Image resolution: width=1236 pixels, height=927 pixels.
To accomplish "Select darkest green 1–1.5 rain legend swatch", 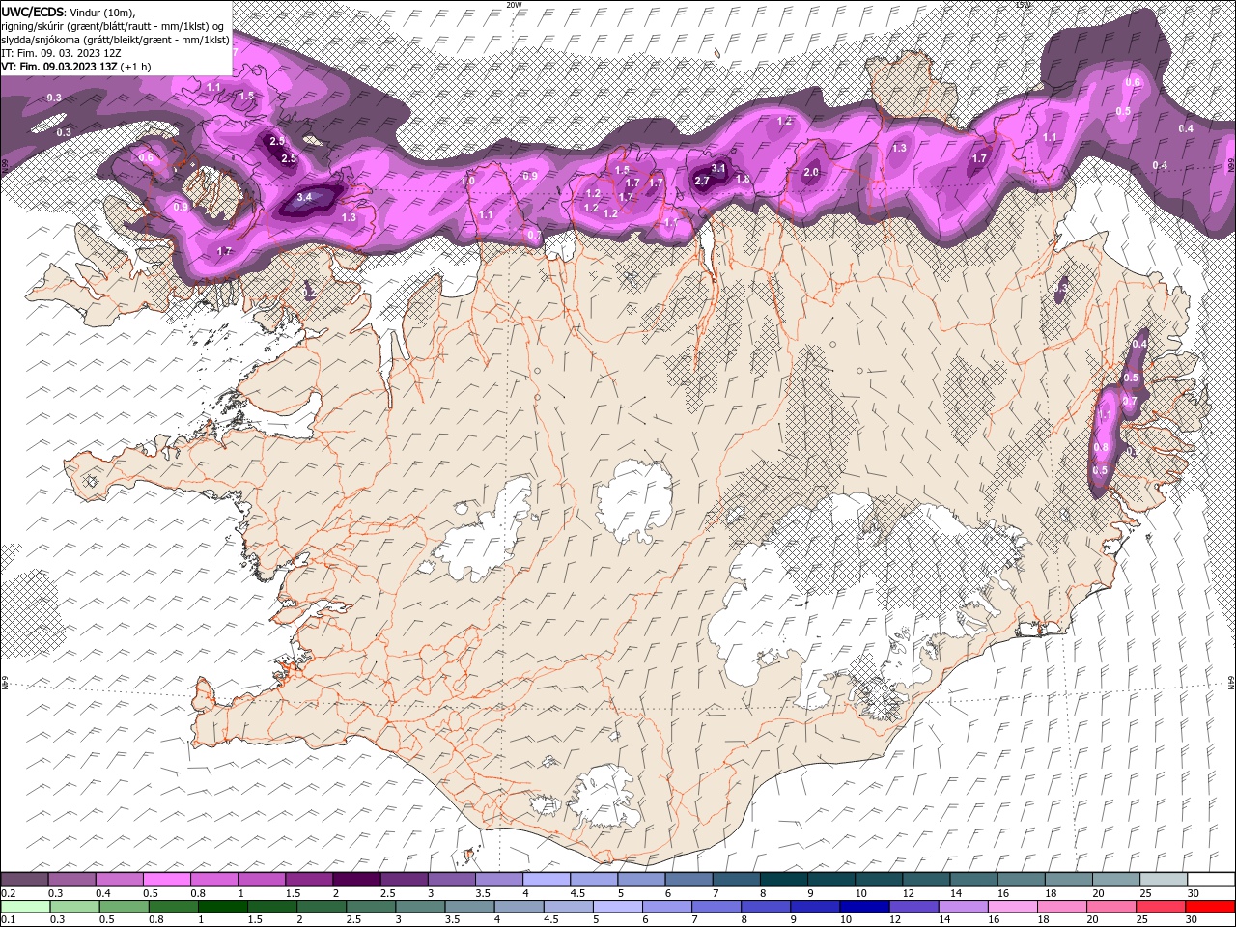I will point(222,907).
